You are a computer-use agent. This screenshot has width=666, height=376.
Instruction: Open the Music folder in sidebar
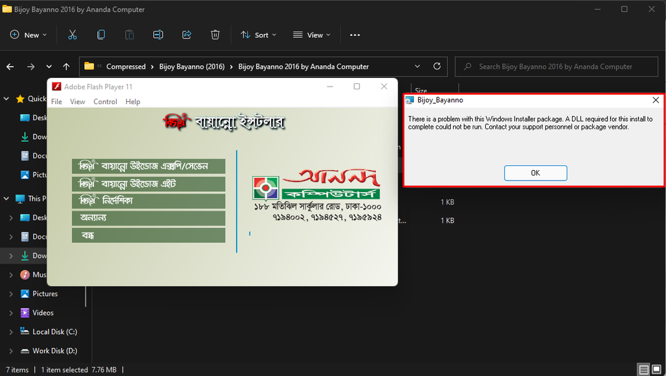[x=33, y=275]
